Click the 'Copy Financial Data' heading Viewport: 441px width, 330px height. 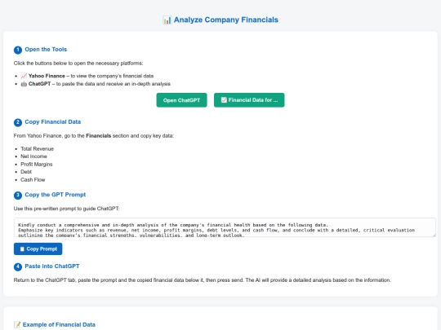tap(53, 121)
